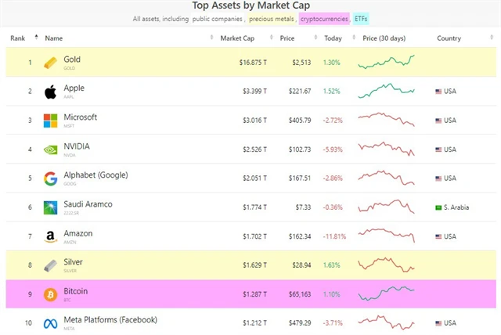Click the Gold bar icon

tap(50, 63)
